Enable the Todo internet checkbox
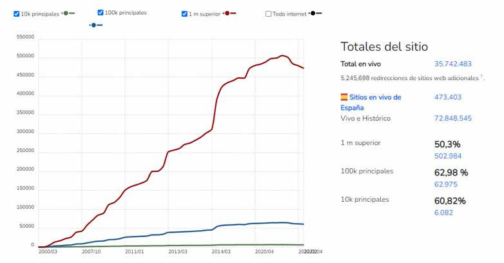The image size is (504, 263). tap(269, 14)
